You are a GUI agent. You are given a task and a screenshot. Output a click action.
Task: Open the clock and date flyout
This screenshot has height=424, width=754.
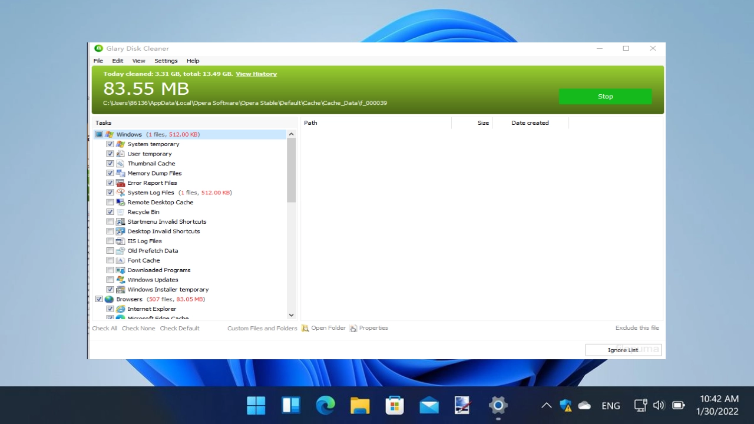click(x=717, y=405)
